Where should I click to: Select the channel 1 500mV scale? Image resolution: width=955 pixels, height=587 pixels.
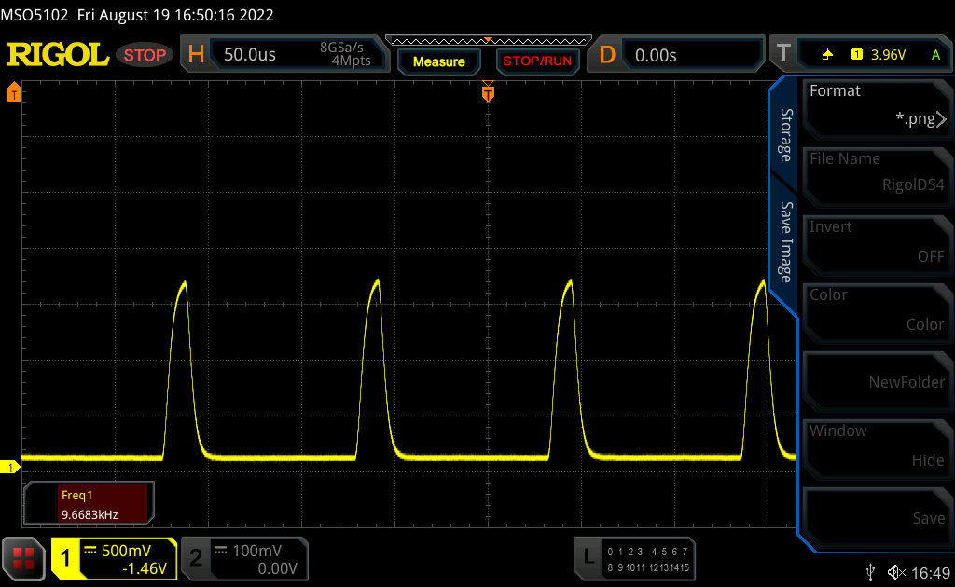click(126, 551)
